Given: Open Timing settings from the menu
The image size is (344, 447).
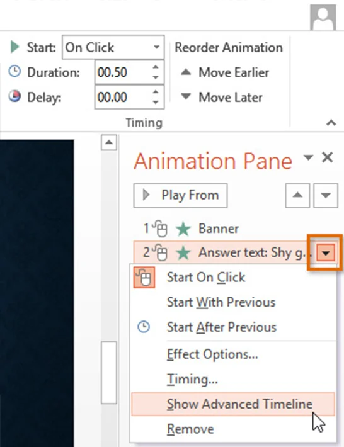Looking at the screenshot, I should click(x=232, y=379).
